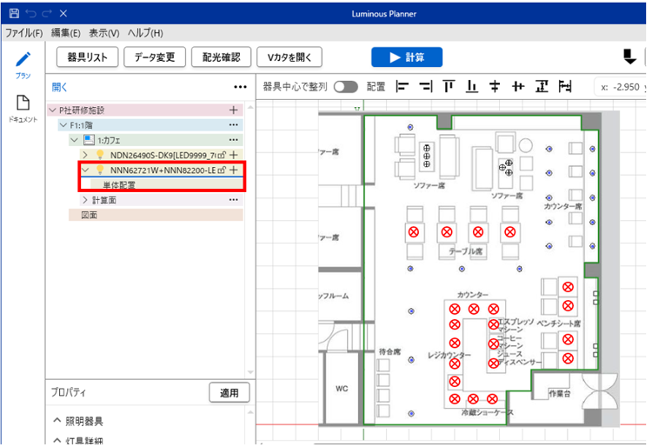Click lock icon on NDN26490S fixture row
This screenshot has width=652, height=447.
pyautogui.click(x=222, y=155)
